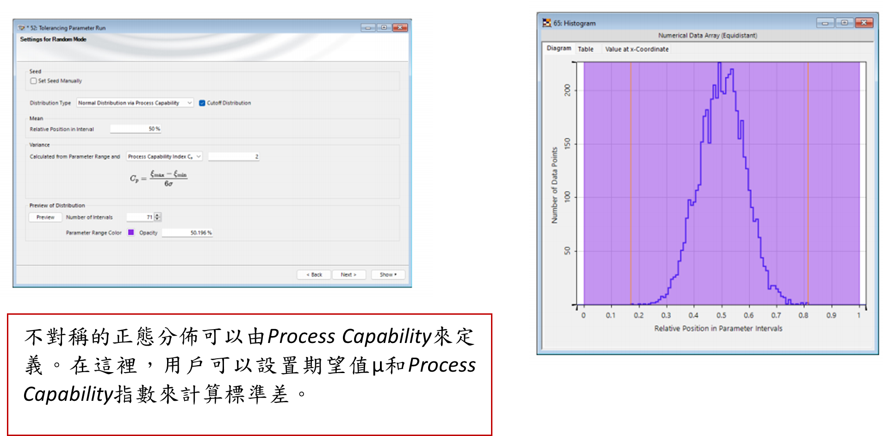The width and height of the screenshot is (883, 436).
Task: Click the Back button
Action: [314, 274]
